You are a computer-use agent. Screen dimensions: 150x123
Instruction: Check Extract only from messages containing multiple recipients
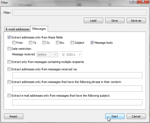(9, 62)
